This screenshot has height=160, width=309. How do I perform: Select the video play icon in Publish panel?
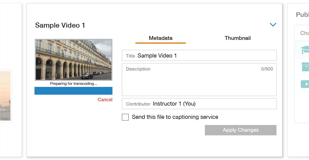click(305, 84)
